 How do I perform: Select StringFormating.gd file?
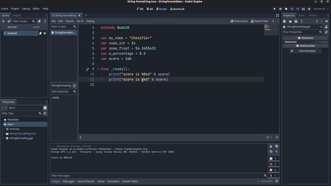21,138
